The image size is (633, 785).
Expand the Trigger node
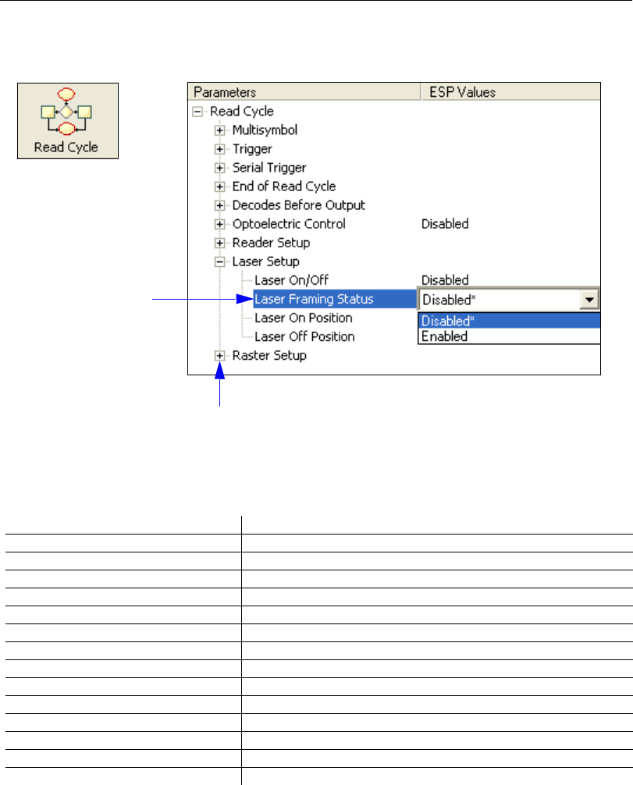point(219,149)
